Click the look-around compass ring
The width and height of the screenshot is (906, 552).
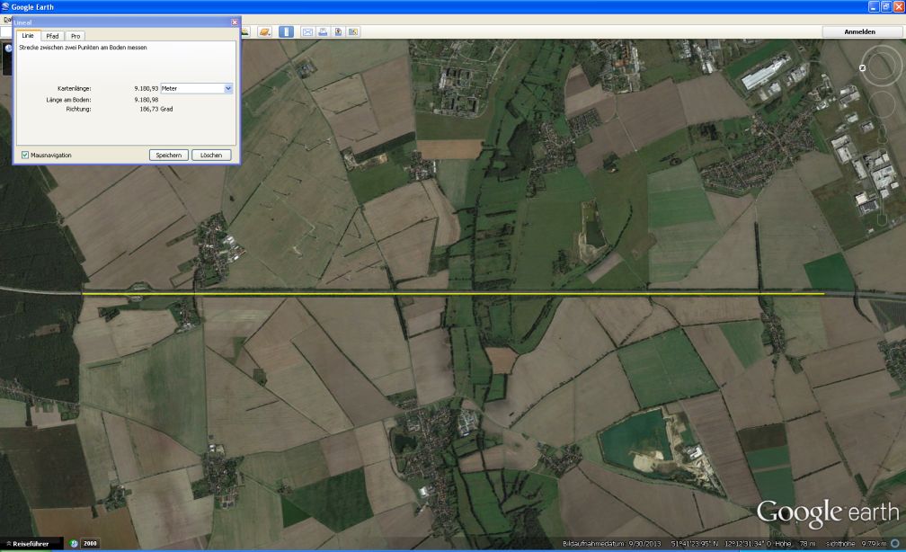882,65
